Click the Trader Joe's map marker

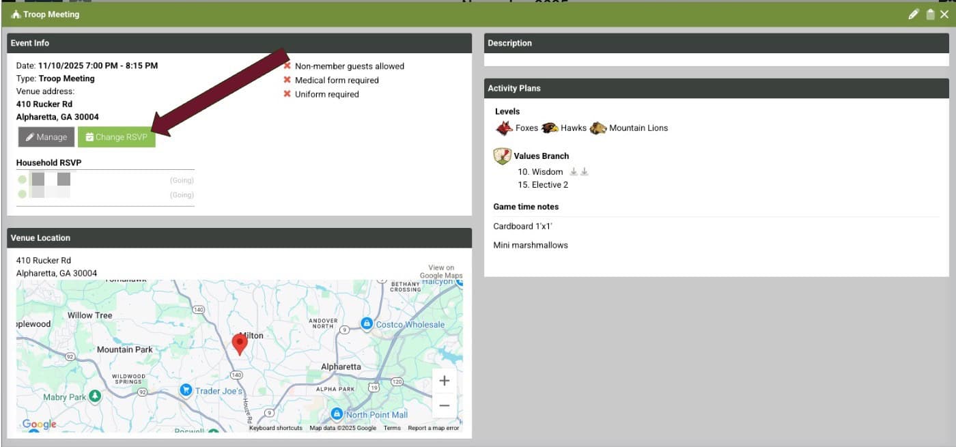[185, 390]
